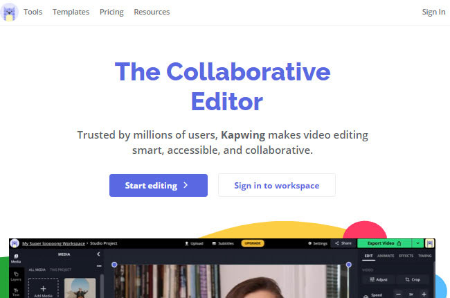Image resolution: width=450 pixels, height=298 pixels.
Task: Select the Layers sidebar icon
Action: click(x=16, y=276)
